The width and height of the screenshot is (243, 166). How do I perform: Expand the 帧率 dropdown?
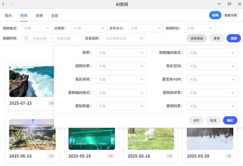click(121, 53)
